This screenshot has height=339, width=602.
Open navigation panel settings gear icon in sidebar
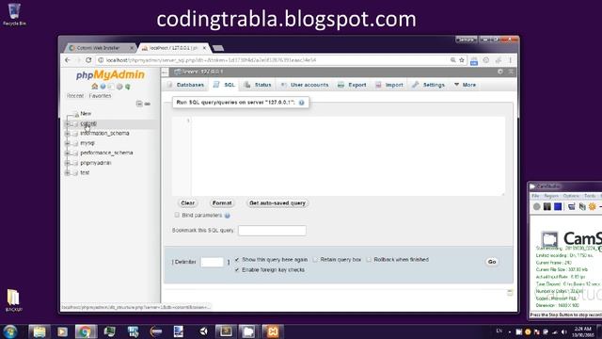(119, 87)
